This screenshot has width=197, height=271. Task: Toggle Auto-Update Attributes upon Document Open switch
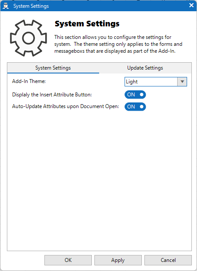click(x=135, y=107)
